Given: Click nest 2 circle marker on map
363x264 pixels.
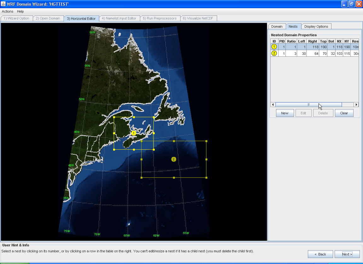Looking at the screenshot, I should click(x=174, y=159).
